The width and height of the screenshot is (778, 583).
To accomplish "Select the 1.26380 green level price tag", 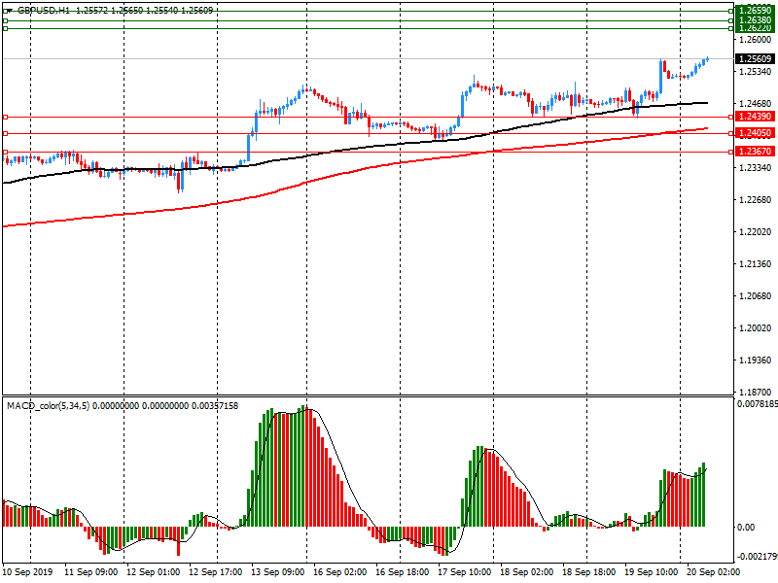I will point(755,20).
